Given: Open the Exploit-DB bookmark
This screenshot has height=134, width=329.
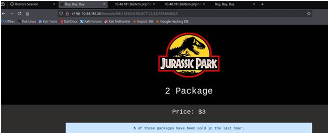Looking at the screenshot, I should click(x=143, y=21).
